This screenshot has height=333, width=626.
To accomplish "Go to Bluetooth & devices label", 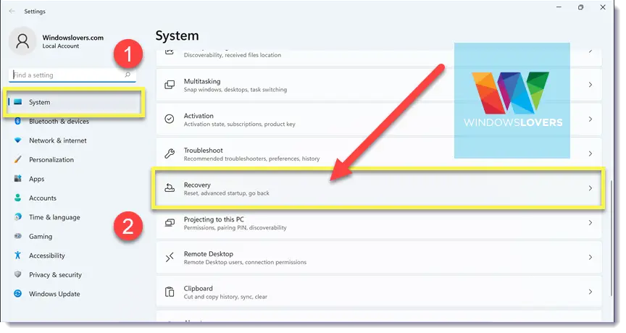I will (x=59, y=121).
